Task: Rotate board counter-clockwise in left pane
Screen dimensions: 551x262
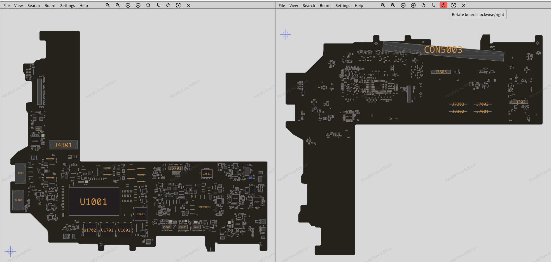Action: click(x=148, y=5)
